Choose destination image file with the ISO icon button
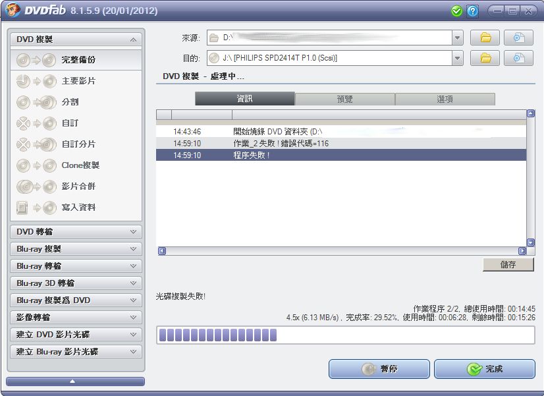Viewport: 544px width, 396px height. [x=519, y=58]
